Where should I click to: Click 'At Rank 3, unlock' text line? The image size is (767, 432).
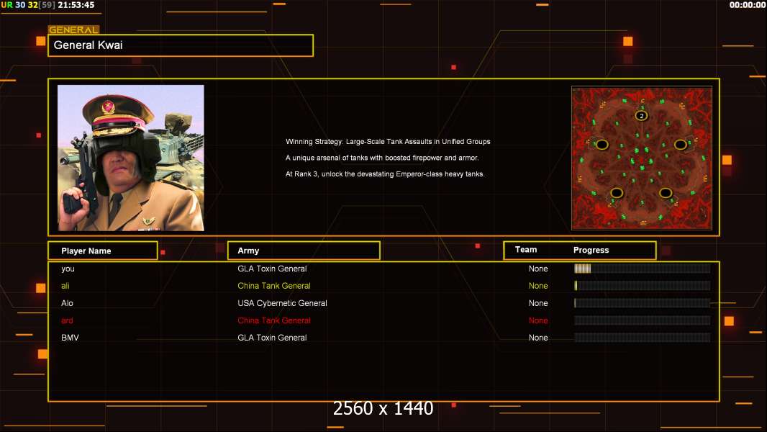[385, 174]
